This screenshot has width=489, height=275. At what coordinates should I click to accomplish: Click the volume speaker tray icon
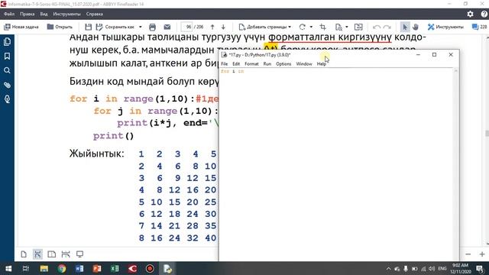432,268
